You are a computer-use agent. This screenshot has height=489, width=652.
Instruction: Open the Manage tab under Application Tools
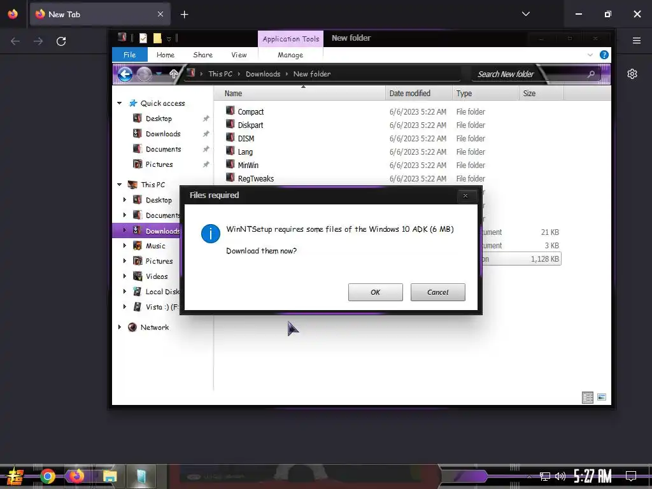coord(290,55)
